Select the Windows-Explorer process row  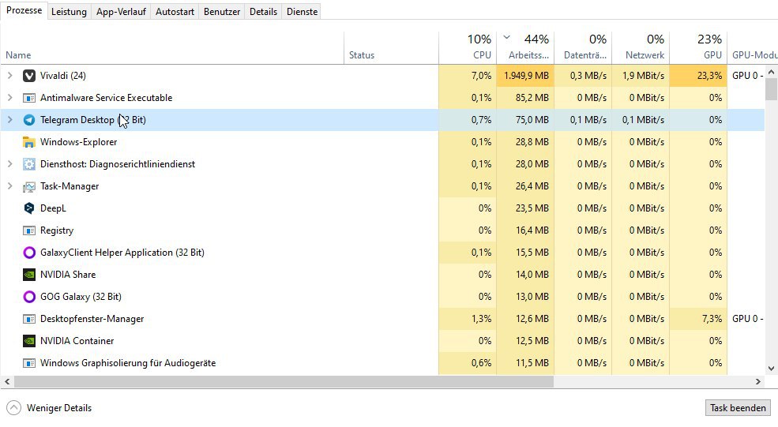[382, 142]
